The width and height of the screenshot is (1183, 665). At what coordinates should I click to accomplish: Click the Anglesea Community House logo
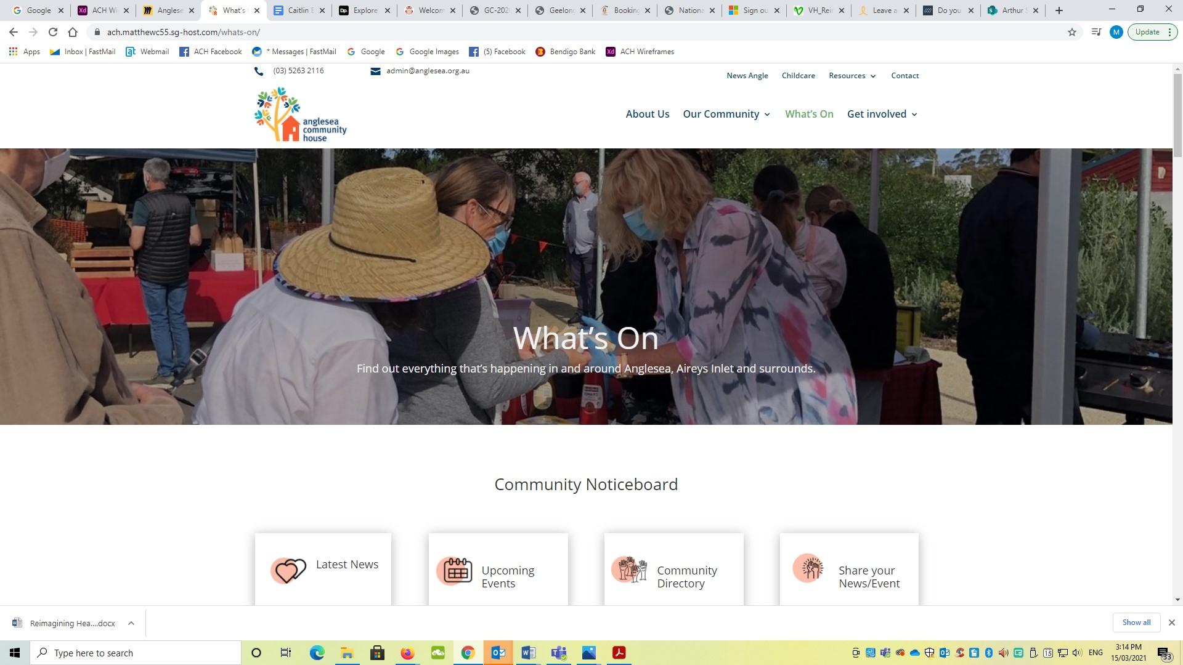[x=301, y=115]
